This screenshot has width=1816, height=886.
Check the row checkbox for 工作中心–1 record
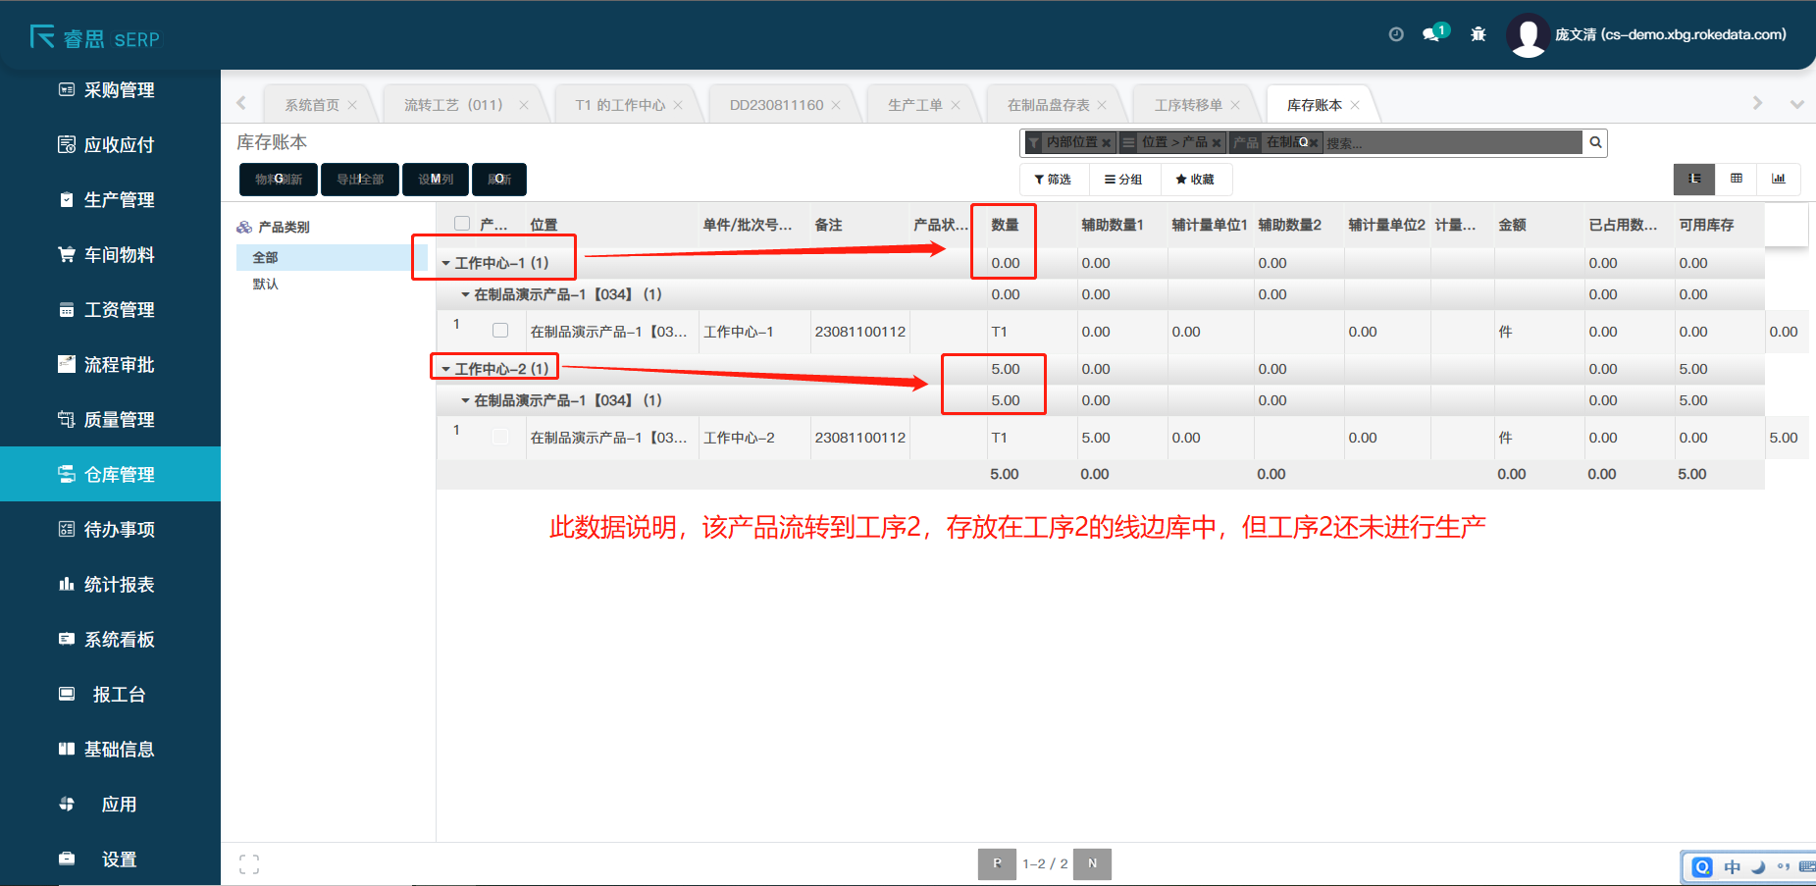[500, 331]
